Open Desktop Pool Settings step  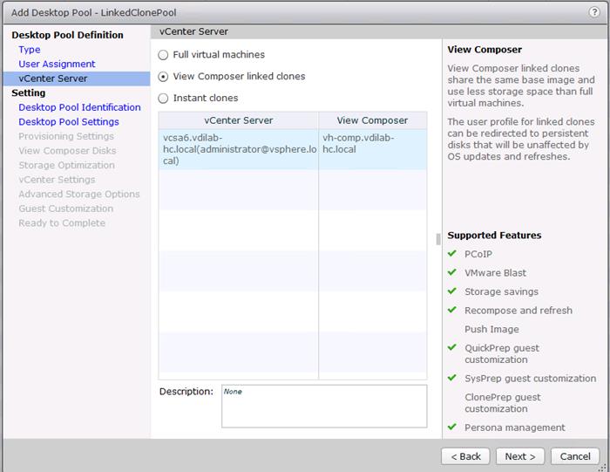point(69,121)
